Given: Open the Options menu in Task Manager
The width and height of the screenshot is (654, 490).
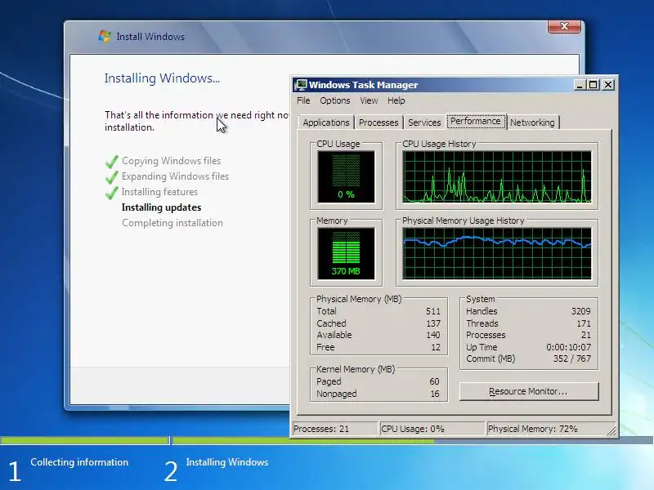Looking at the screenshot, I should 335,100.
